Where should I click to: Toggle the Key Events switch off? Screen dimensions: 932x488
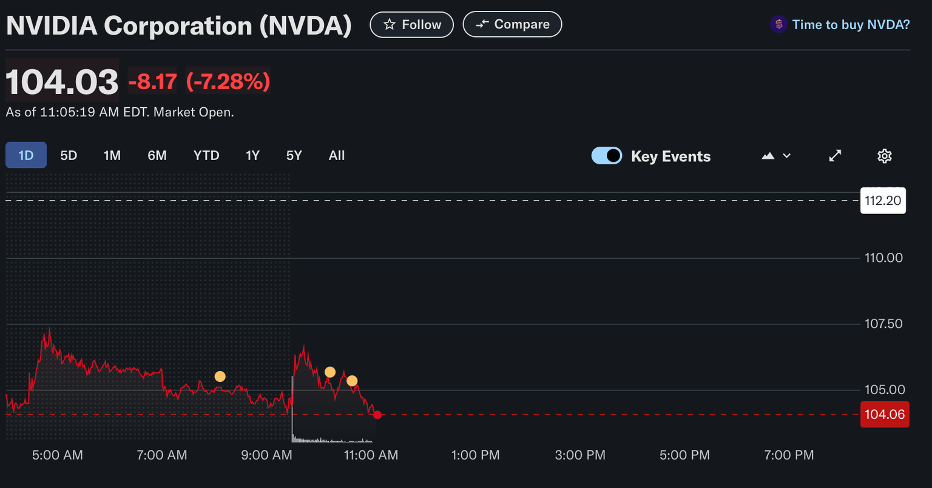[607, 156]
